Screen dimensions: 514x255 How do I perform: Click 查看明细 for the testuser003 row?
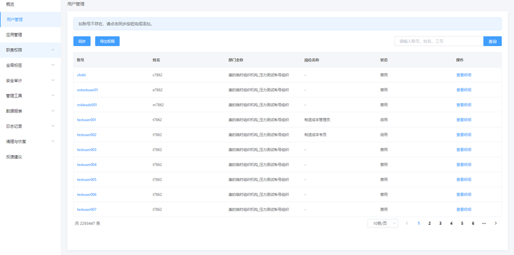point(464,150)
